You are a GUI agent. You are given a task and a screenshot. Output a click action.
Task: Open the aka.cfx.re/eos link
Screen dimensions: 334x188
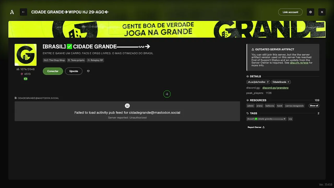(x=299, y=63)
